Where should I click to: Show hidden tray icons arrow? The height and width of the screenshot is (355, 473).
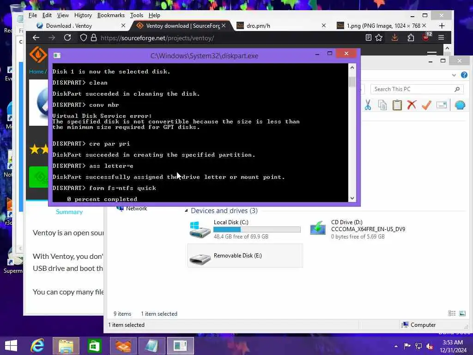click(396, 346)
